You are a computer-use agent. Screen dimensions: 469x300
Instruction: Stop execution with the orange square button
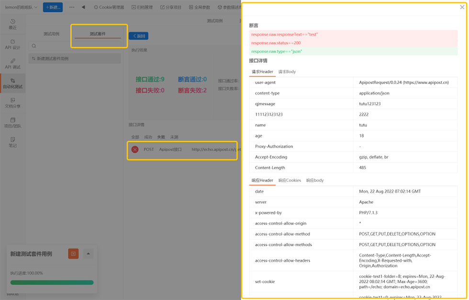point(73,254)
